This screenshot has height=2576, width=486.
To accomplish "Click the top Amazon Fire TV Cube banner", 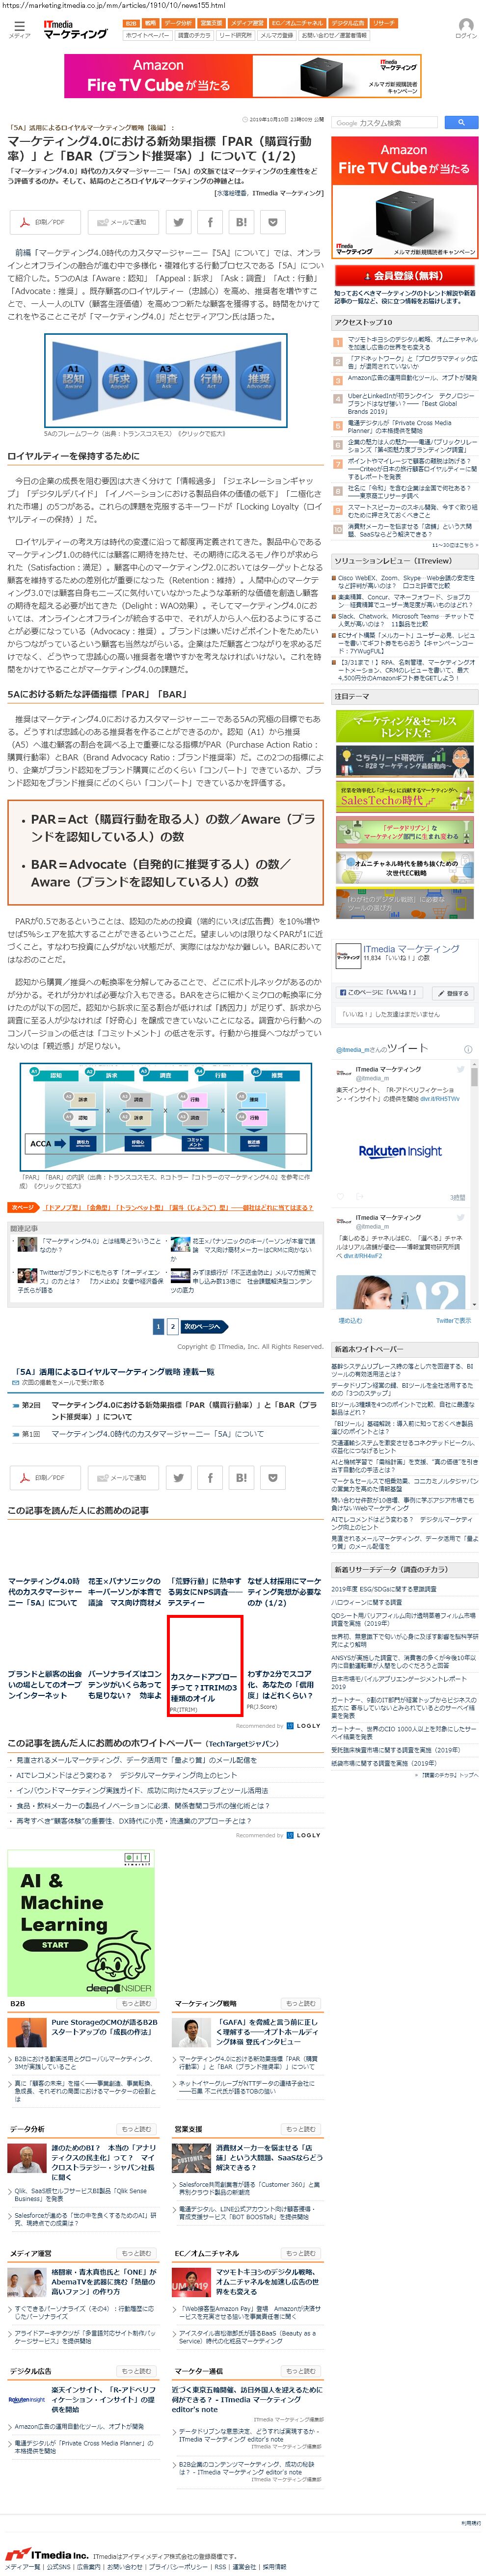I will point(242,75).
